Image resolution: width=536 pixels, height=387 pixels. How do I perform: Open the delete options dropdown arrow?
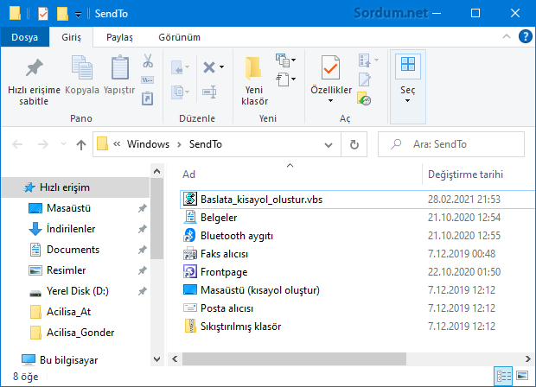coord(222,67)
